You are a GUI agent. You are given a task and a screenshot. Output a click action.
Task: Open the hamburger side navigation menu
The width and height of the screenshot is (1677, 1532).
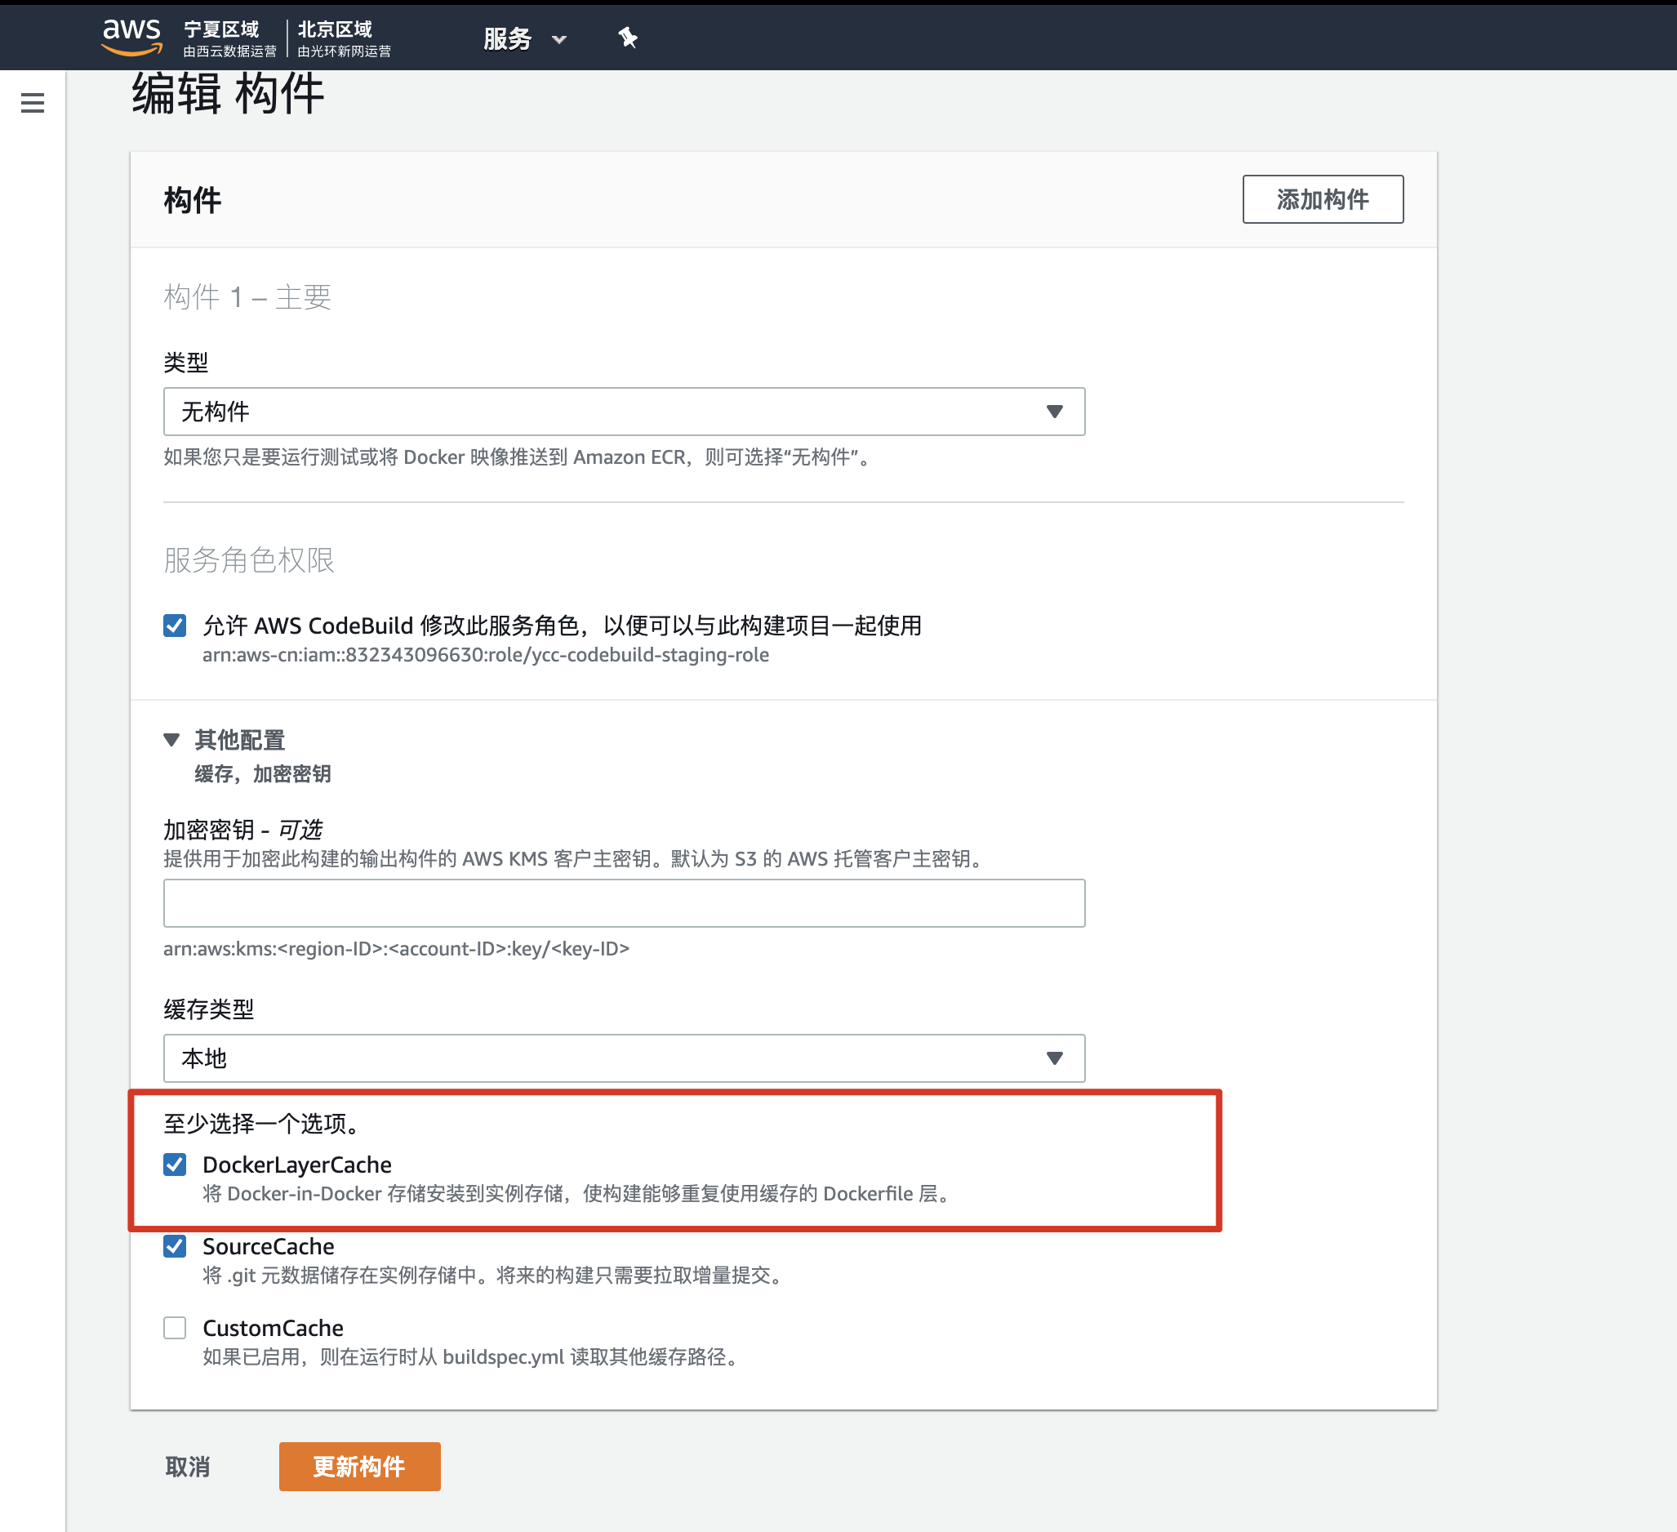click(x=33, y=103)
